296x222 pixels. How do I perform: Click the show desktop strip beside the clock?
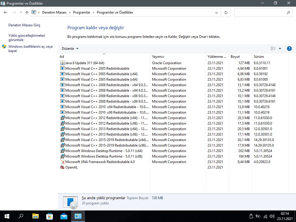(295, 216)
